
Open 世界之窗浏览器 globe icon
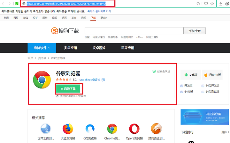[x=46, y=129]
